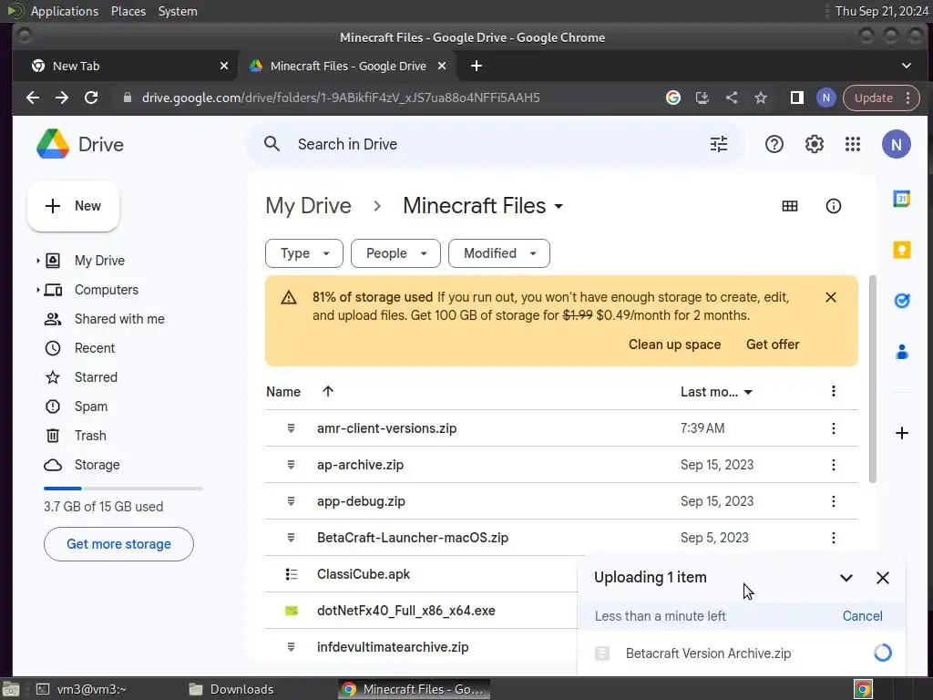Dismiss the storage warning banner
933x700 pixels.
831,297
